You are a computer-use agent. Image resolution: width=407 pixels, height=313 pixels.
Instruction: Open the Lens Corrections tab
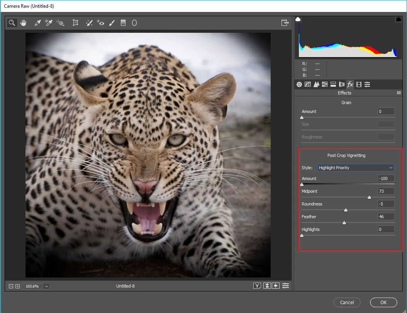341,84
